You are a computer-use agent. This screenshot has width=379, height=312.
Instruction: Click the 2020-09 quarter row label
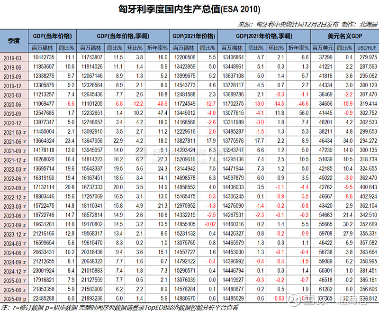12,114
